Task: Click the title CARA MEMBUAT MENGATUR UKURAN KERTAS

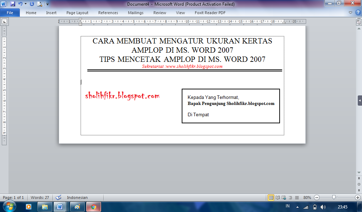Action: pyautogui.click(x=182, y=41)
